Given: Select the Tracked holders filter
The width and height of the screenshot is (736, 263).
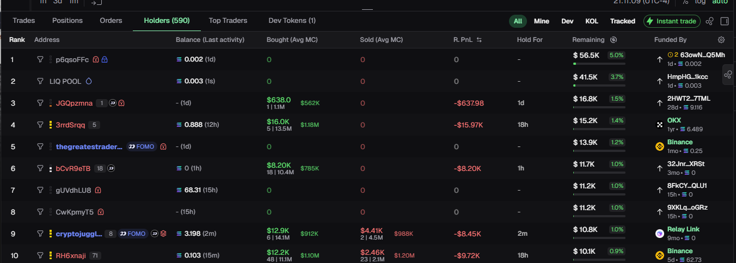Looking at the screenshot, I should [623, 21].
